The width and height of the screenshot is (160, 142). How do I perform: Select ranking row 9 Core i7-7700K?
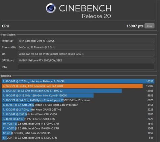pos(78,119)
